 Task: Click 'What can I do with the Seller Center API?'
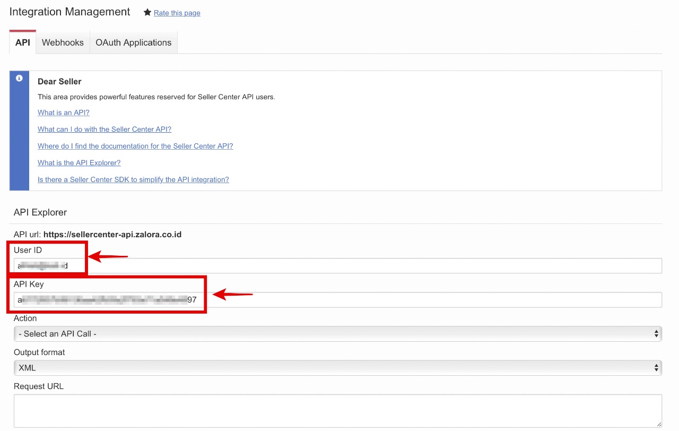[105, 129]
